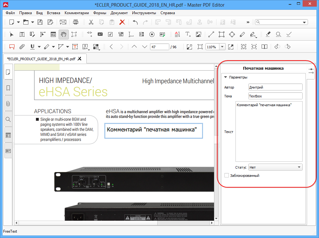Click the Автор text field
Image resolution: width=319 pixels, height=238 pixels.
(275, 87)
